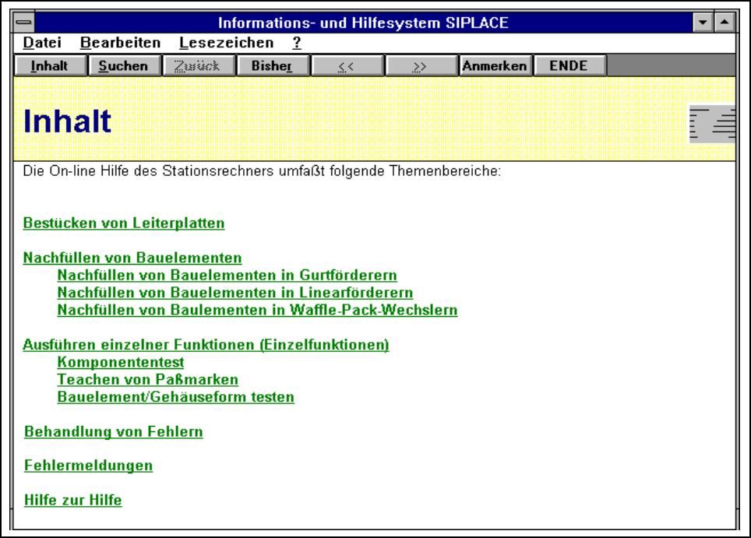Open the window system menu box

pos(26,23)
